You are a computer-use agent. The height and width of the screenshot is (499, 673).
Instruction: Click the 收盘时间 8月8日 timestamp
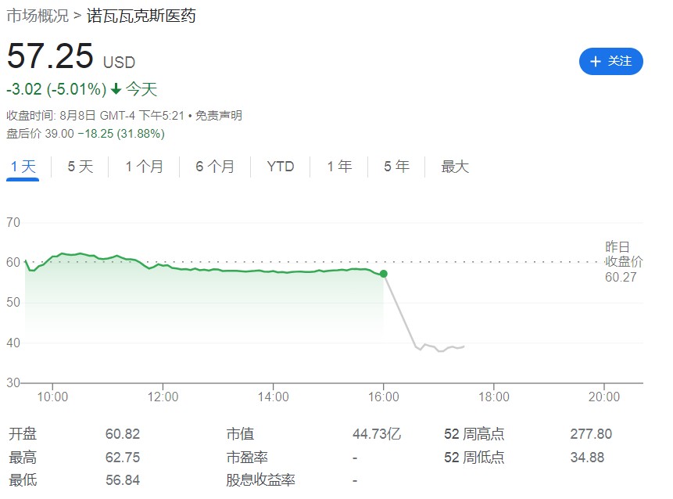(x=95, y=116)
